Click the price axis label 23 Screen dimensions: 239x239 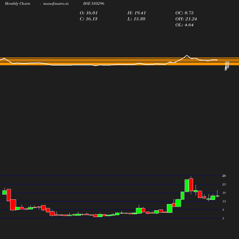click(x=224, y=185)
